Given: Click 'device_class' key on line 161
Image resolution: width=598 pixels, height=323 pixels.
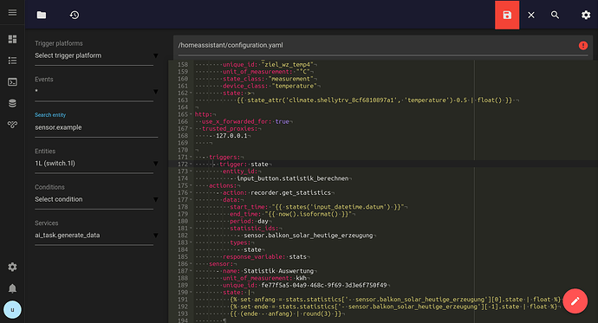Looking at the screenshot, I should click(245, 86).
